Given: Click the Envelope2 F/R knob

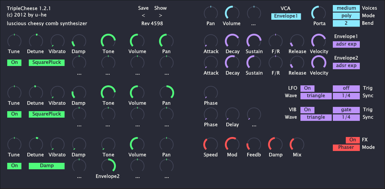Looking at the screenshot, I should pyautogui.click(x=276, y=62).
